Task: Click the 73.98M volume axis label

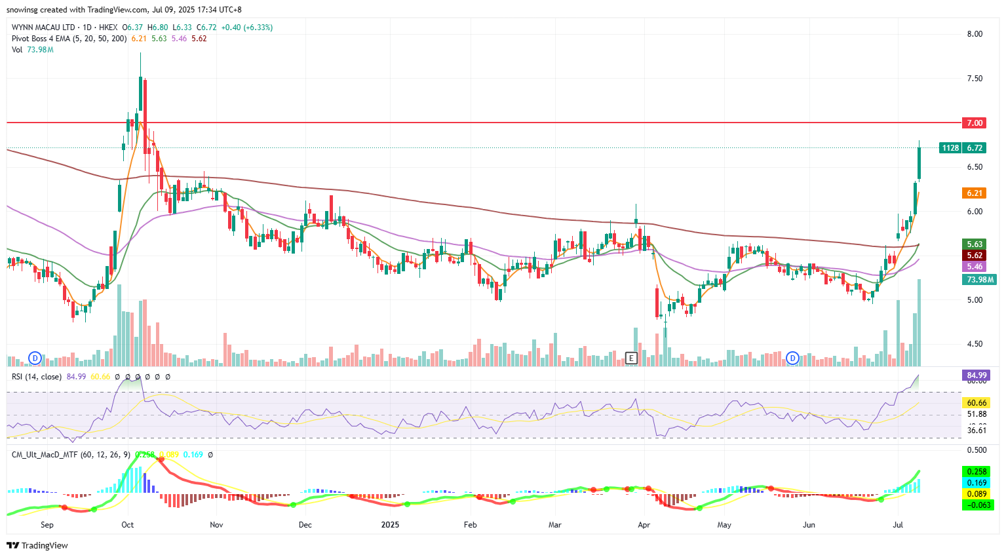Action: (x=979, y=279)
